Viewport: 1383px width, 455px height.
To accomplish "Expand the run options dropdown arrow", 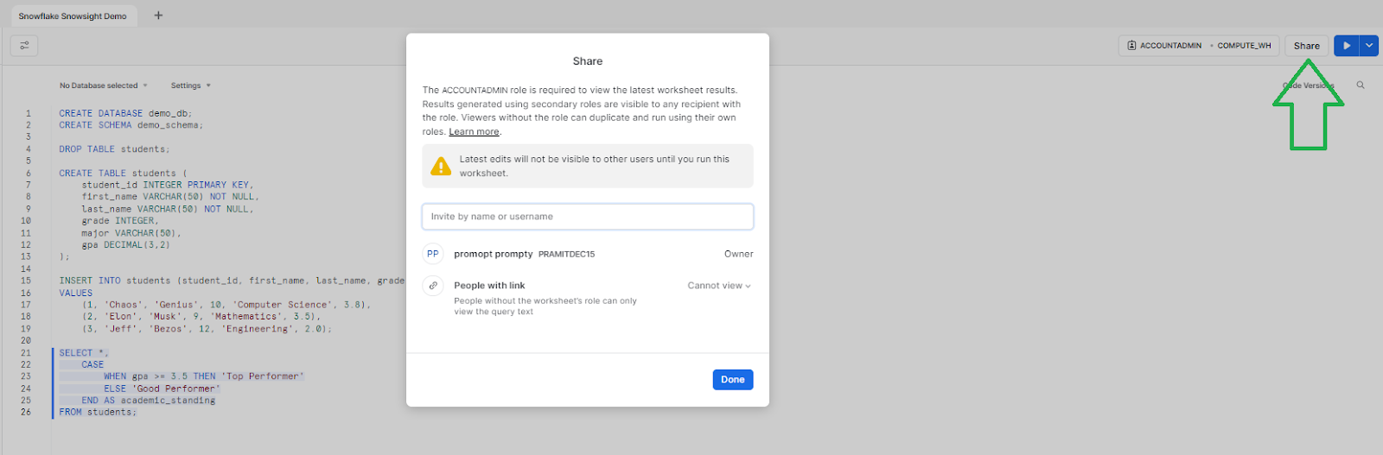I will tap(1369, 46).
